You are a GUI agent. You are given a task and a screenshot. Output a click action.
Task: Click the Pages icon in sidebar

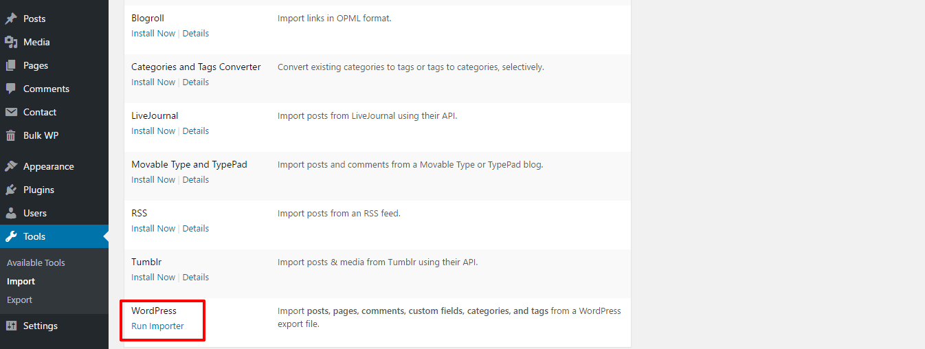[x=11, y=65]
